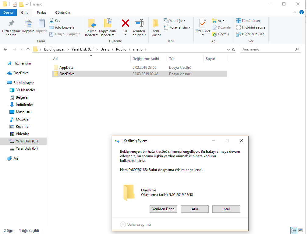Switch to the Görünüm ribbon tab

click(62, 12)
